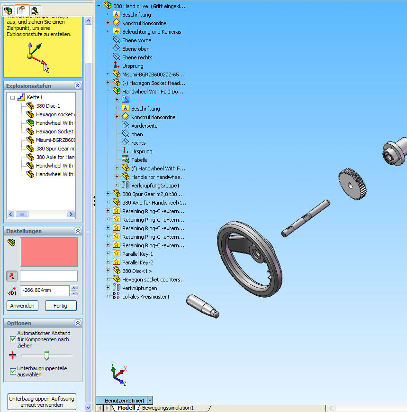
Task: Click the panel scrollbar down arrow
Action: pyautogui.click(x=89, y=407)
